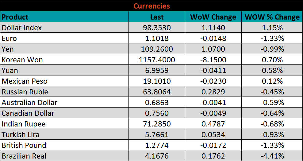The width and height of the screenshot is (303, 161).
Task: Click the WOW % Change column header
Action: click(x=272, y=17)
